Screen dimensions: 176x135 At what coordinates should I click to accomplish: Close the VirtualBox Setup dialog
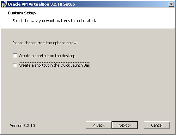[x=171, y=4]
